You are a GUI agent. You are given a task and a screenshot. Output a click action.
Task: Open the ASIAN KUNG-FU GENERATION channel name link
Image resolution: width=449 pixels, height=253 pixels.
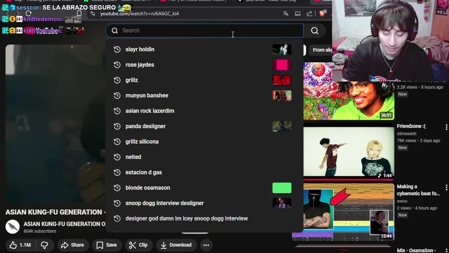pyautogui.click(x=64, y=224)
